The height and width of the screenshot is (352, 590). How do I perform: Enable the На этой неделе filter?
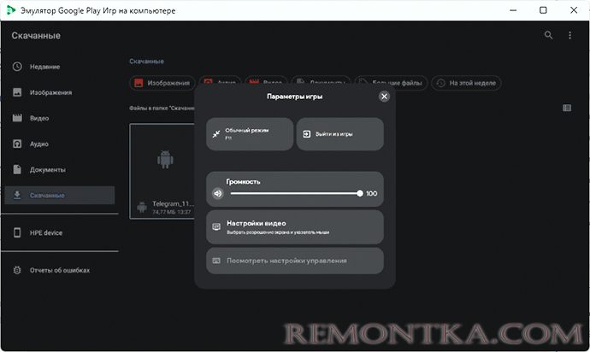(466, 83)
